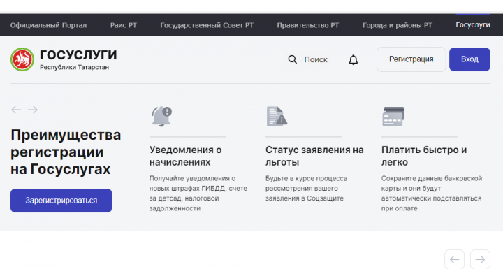
Task: Click the Tatarstan Gosuslugi emblem logo
Action: (x=22, y=59)
